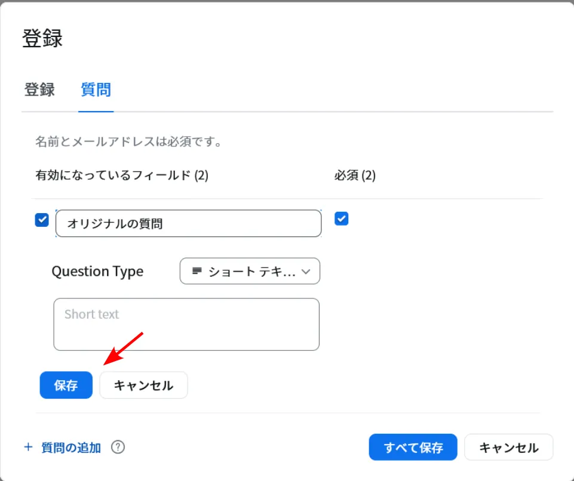This screenshot has height=481, width=574.
Task: Click キャンセル beside すべて保存
Action: coord(508,448)
